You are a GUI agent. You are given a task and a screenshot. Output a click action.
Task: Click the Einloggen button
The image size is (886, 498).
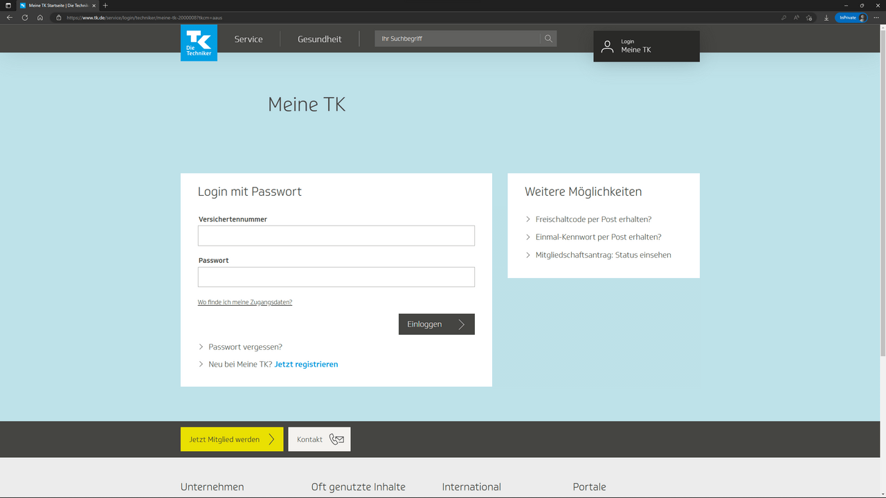click(x=437, y=324)
